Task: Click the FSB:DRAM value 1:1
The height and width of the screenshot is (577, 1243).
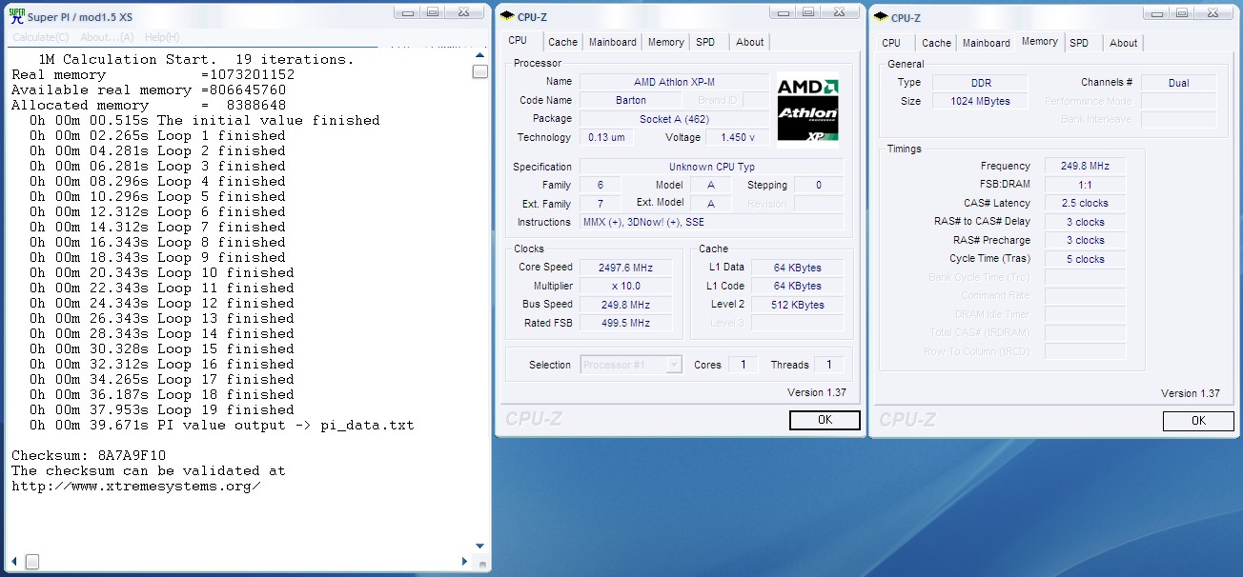Action: point(1085,185)
